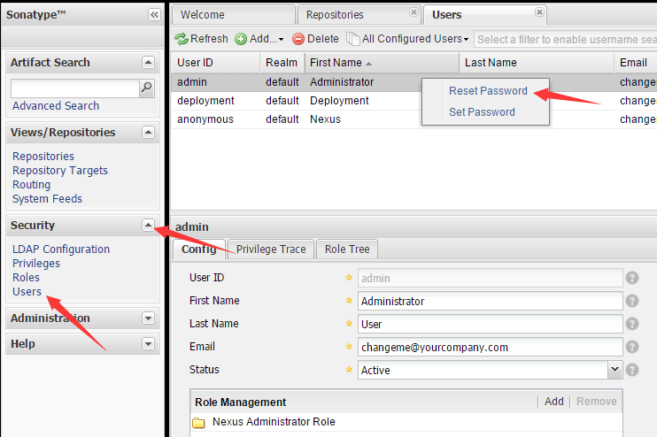Collapse the Sonatype sidebar with double-chevron icon
Screen dimensions: 657x437
154,15
